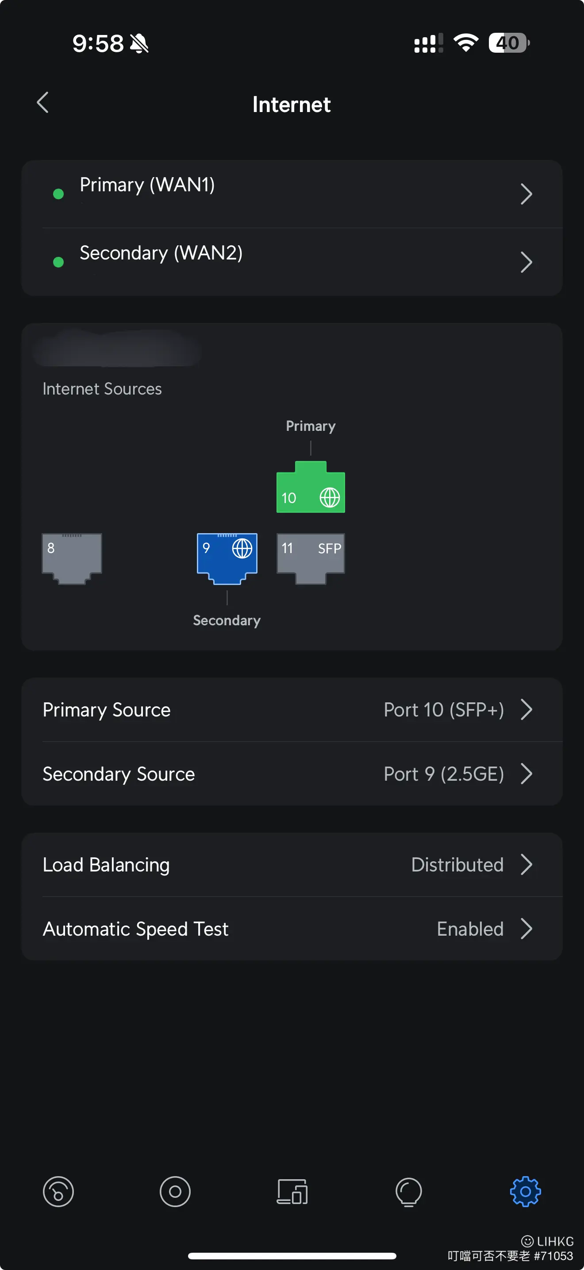Viewport: 584px width, 1270px height.
Task: Open the UniFi devices circle tab
Action: tap(175, 1192)
